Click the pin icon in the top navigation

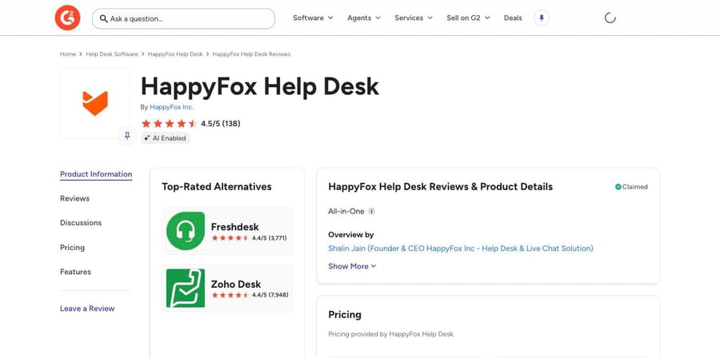(542, 18)
